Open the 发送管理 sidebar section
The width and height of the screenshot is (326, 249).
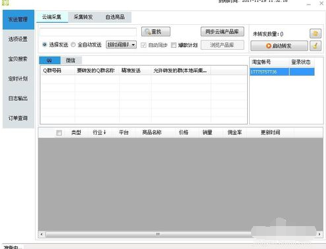click(x=18, y=20)
